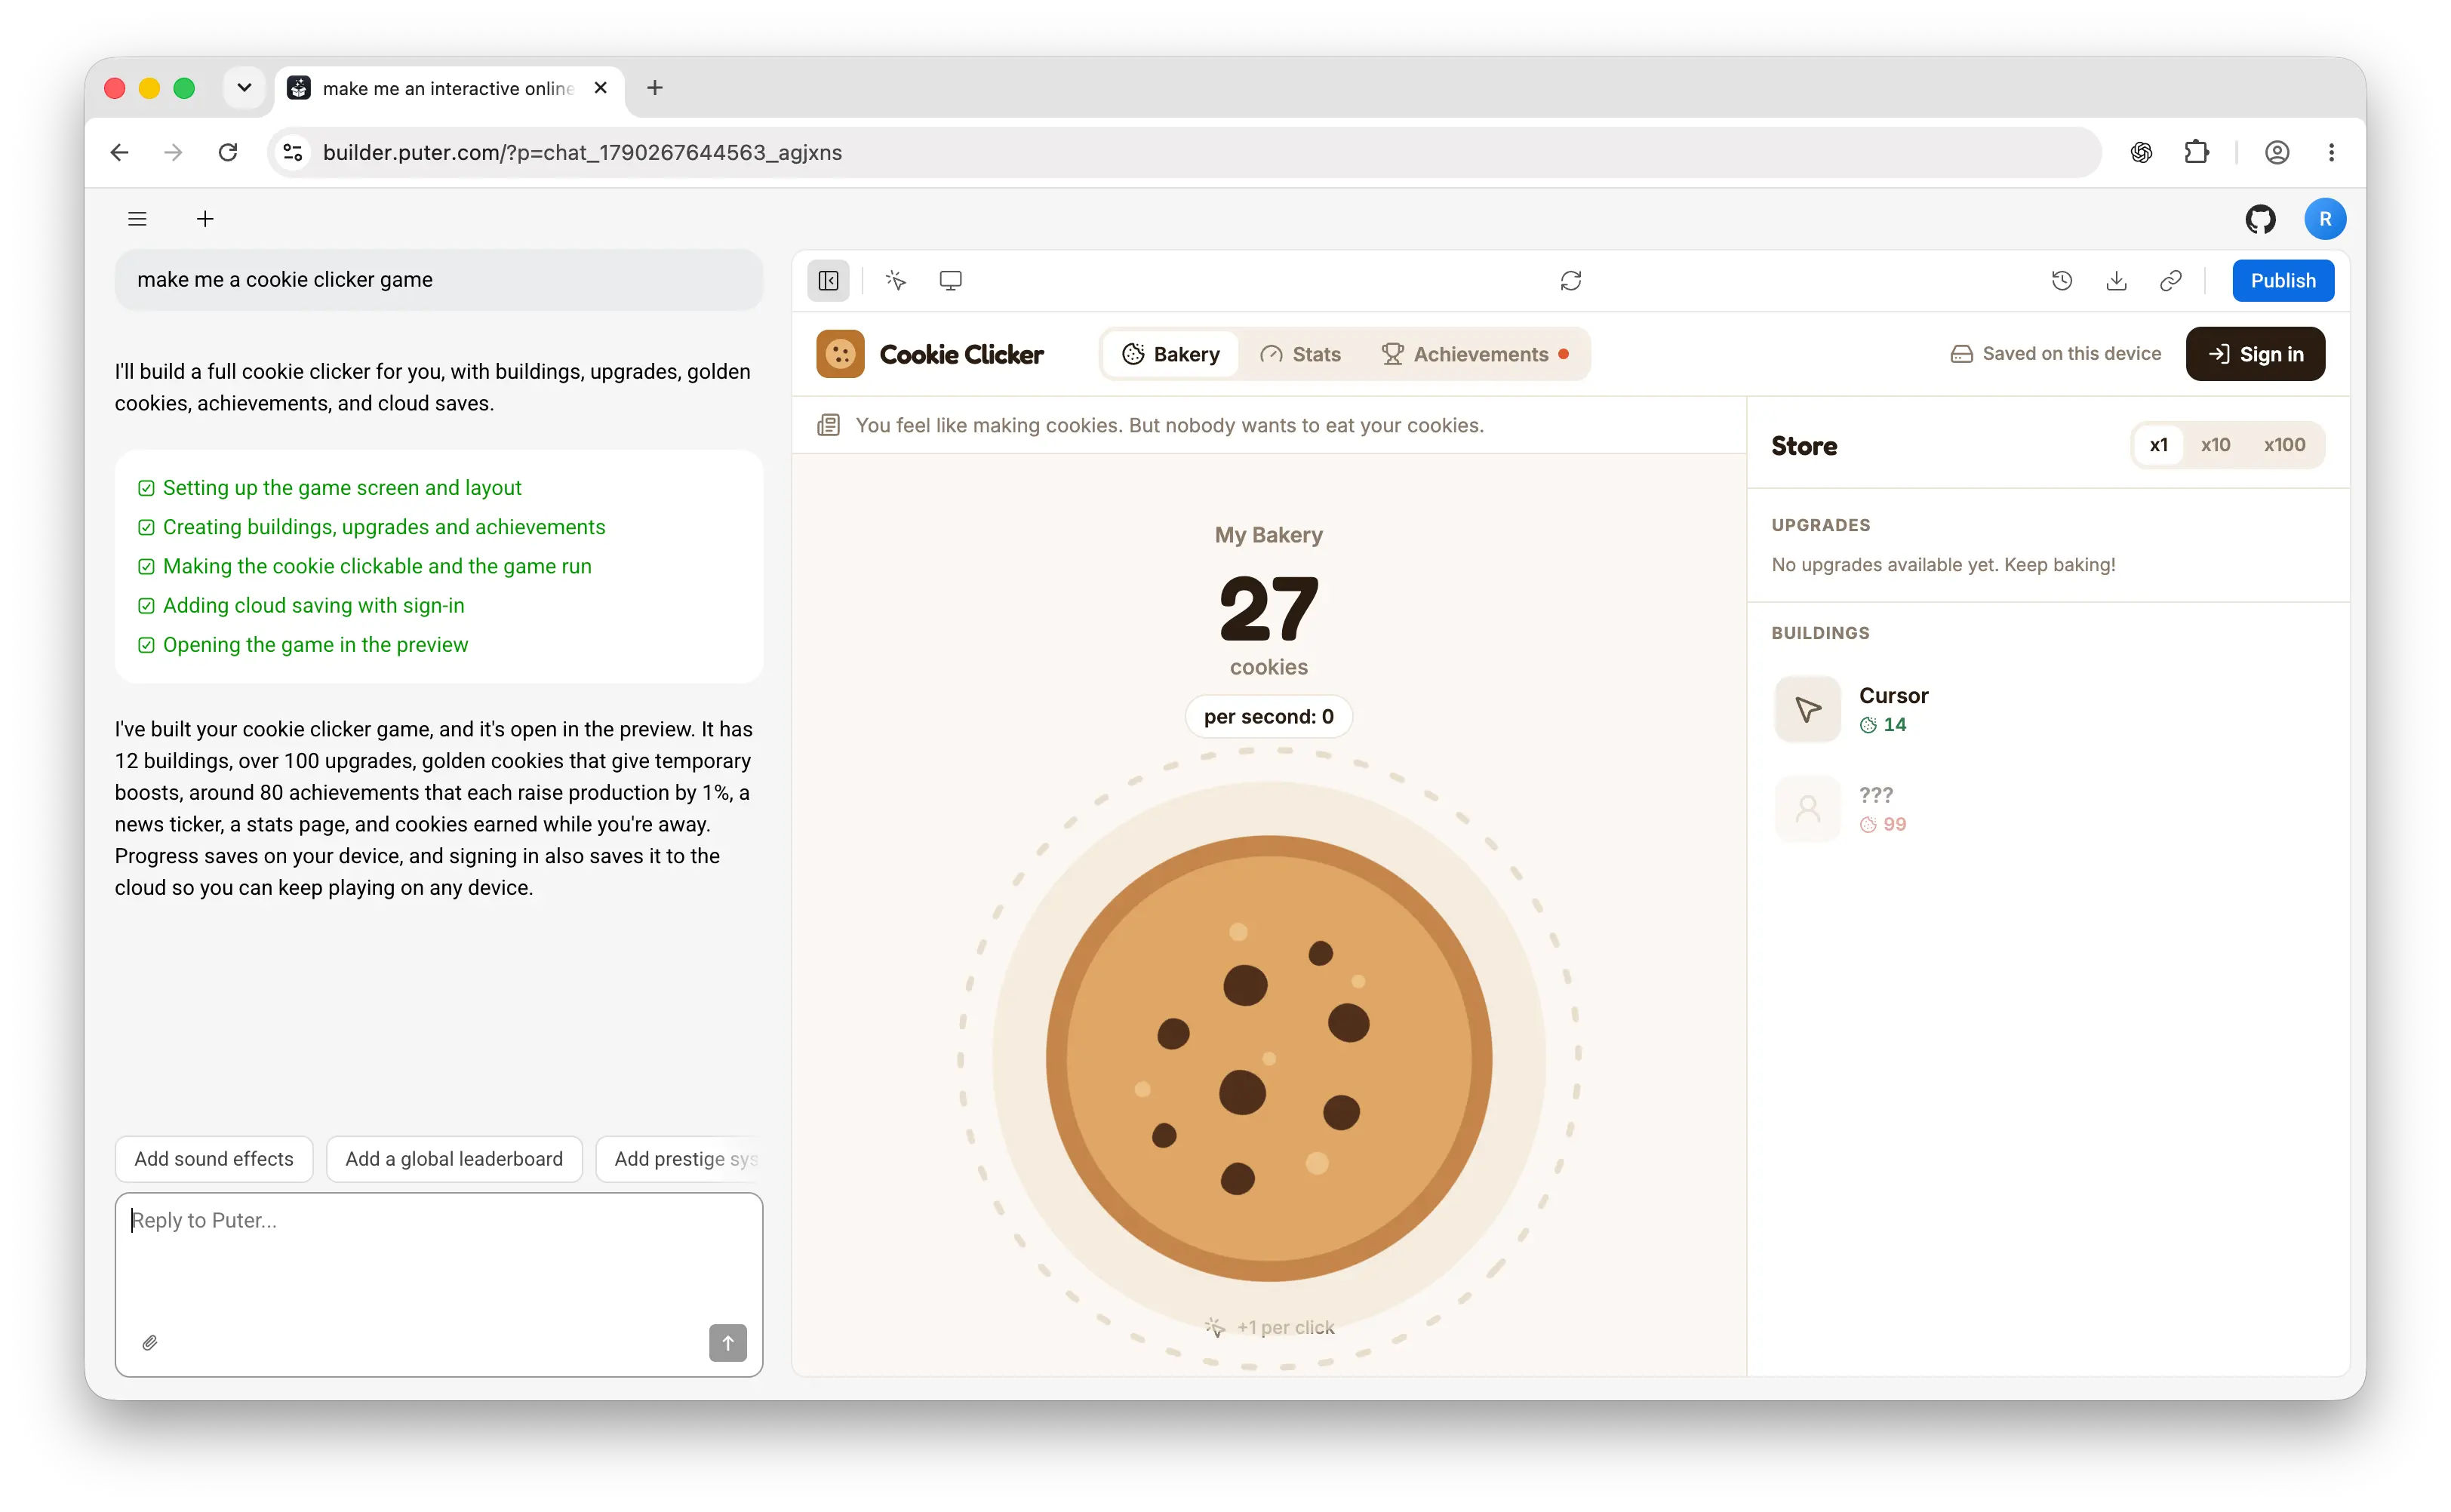Choose Add sound effects suggestion
This screenshot has width=2451, height=1512.
pos(214,1158)
